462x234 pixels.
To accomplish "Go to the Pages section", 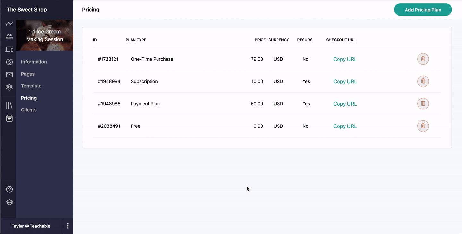I will 28,74.
